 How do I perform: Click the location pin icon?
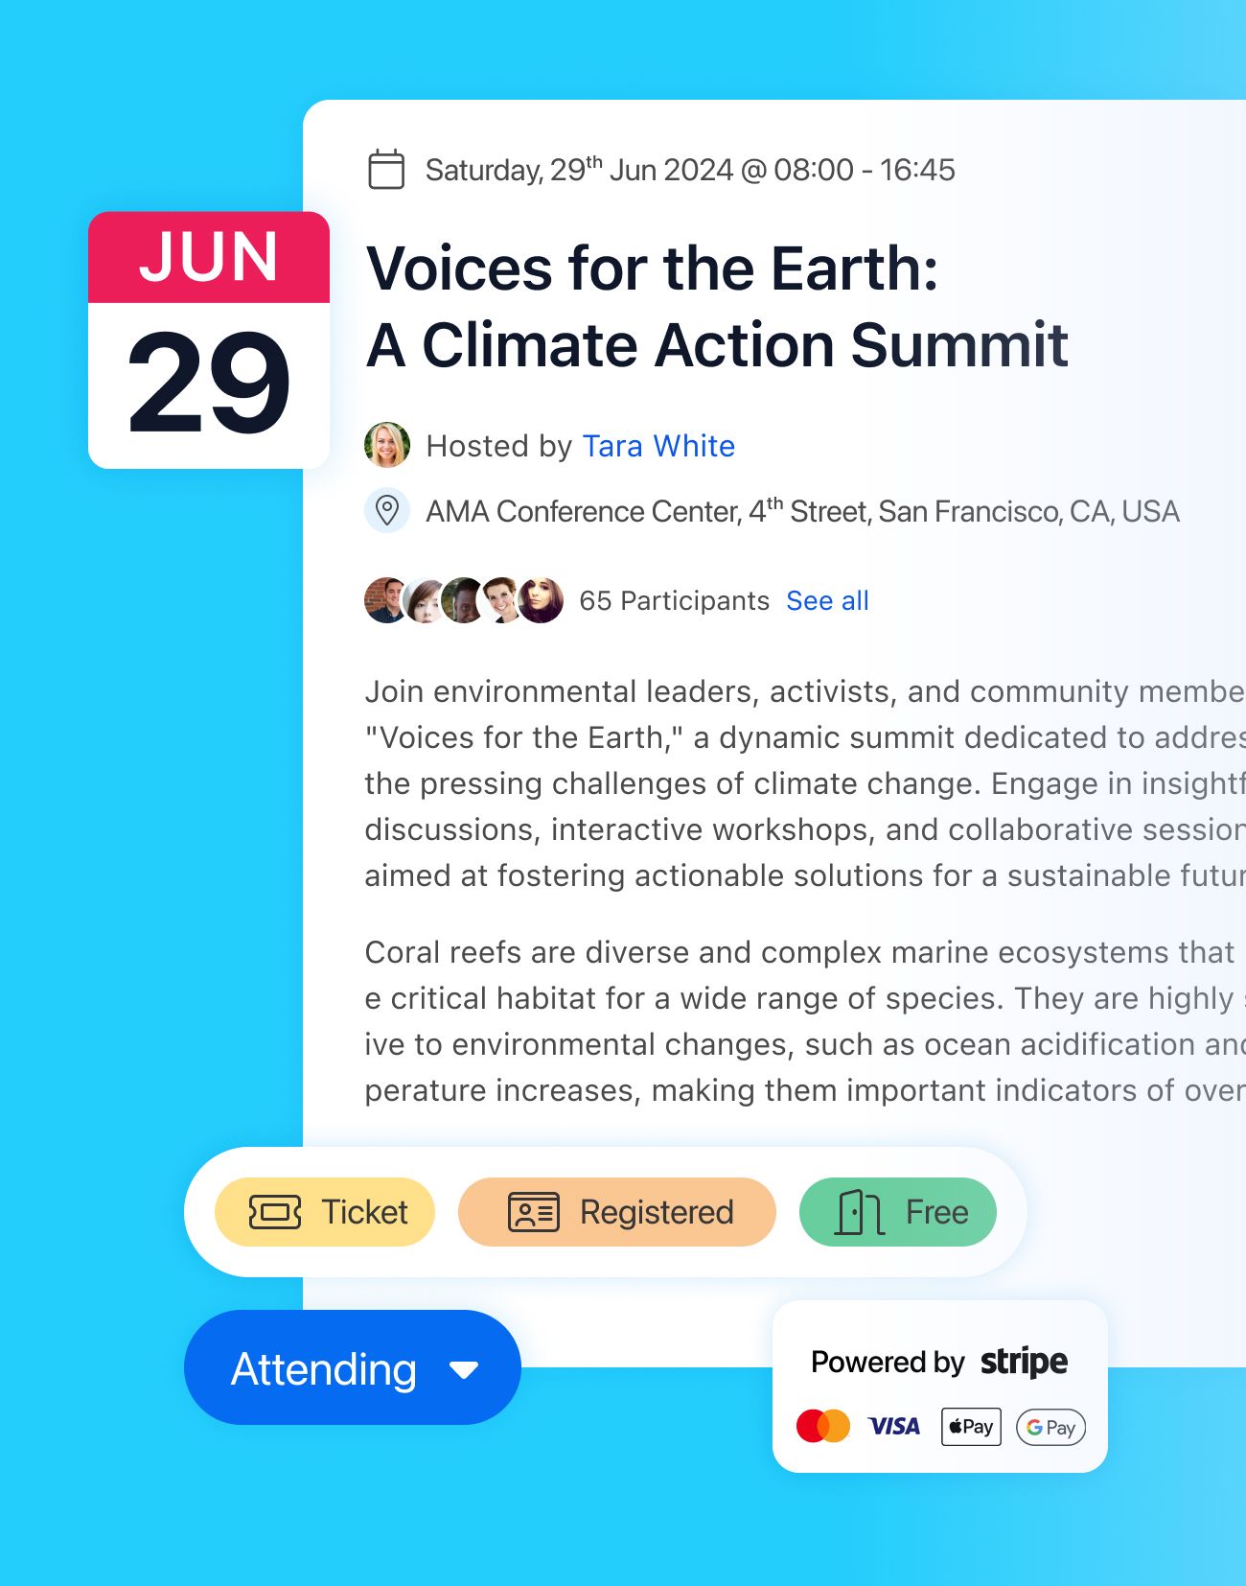coord(387,510)
